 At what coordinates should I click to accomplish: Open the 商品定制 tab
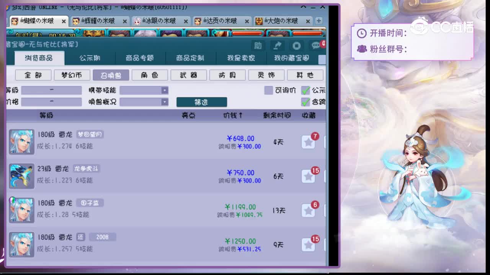190,58
